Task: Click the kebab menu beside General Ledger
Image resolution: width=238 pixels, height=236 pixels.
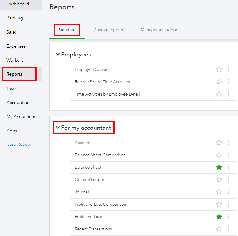Action: (x=229, y=180)
